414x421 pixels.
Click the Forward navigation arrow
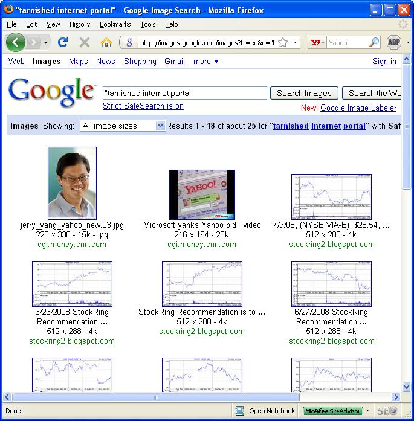(x=33, y=42)
